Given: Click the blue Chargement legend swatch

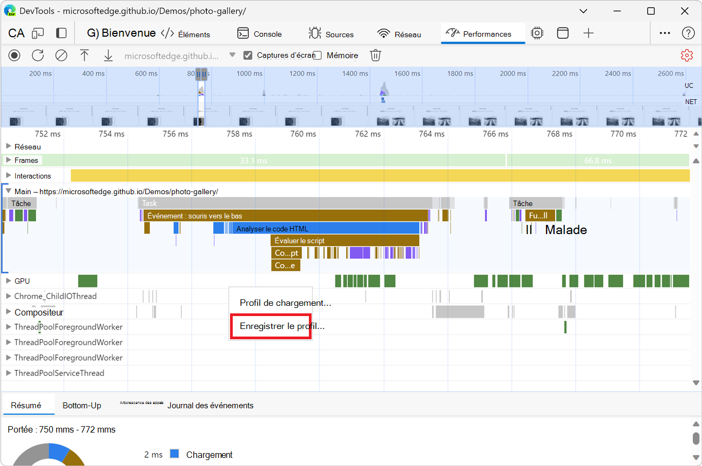Looking at the screenshot, I should click(174, 455).
